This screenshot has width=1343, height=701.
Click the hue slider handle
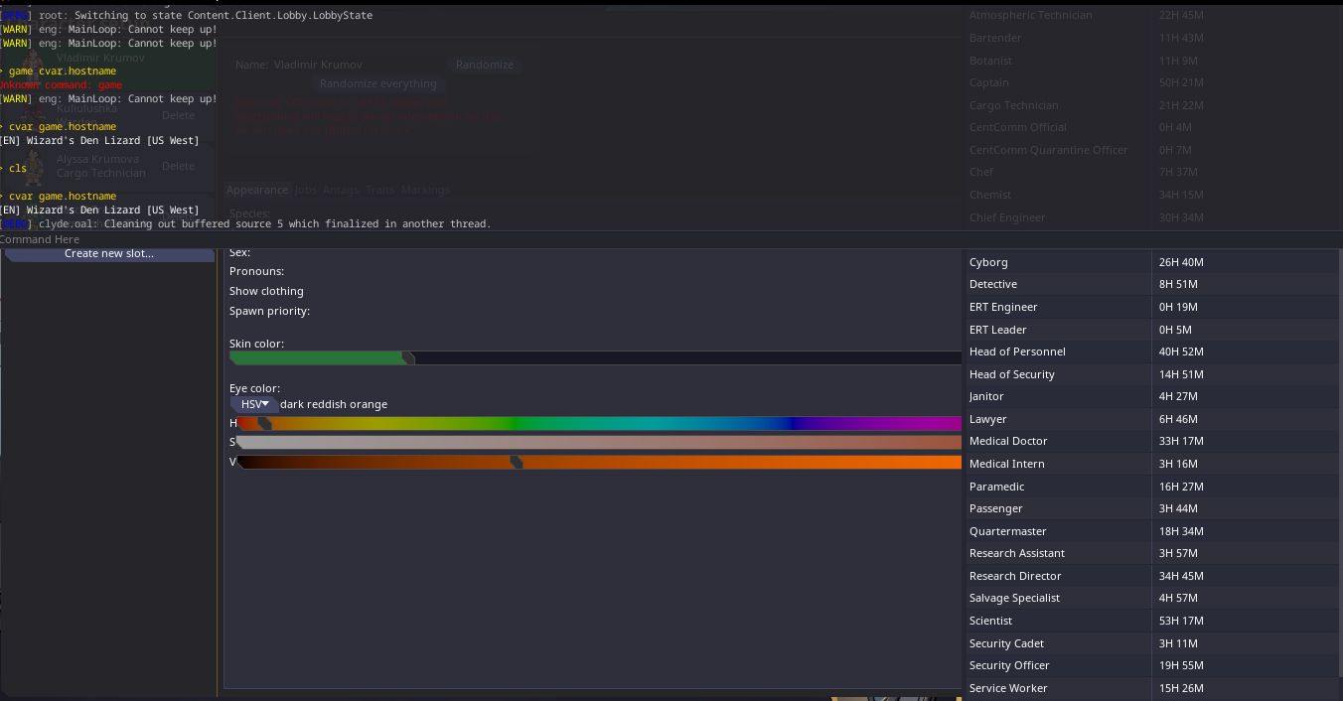pyautogui.click(x=264, y=424)
